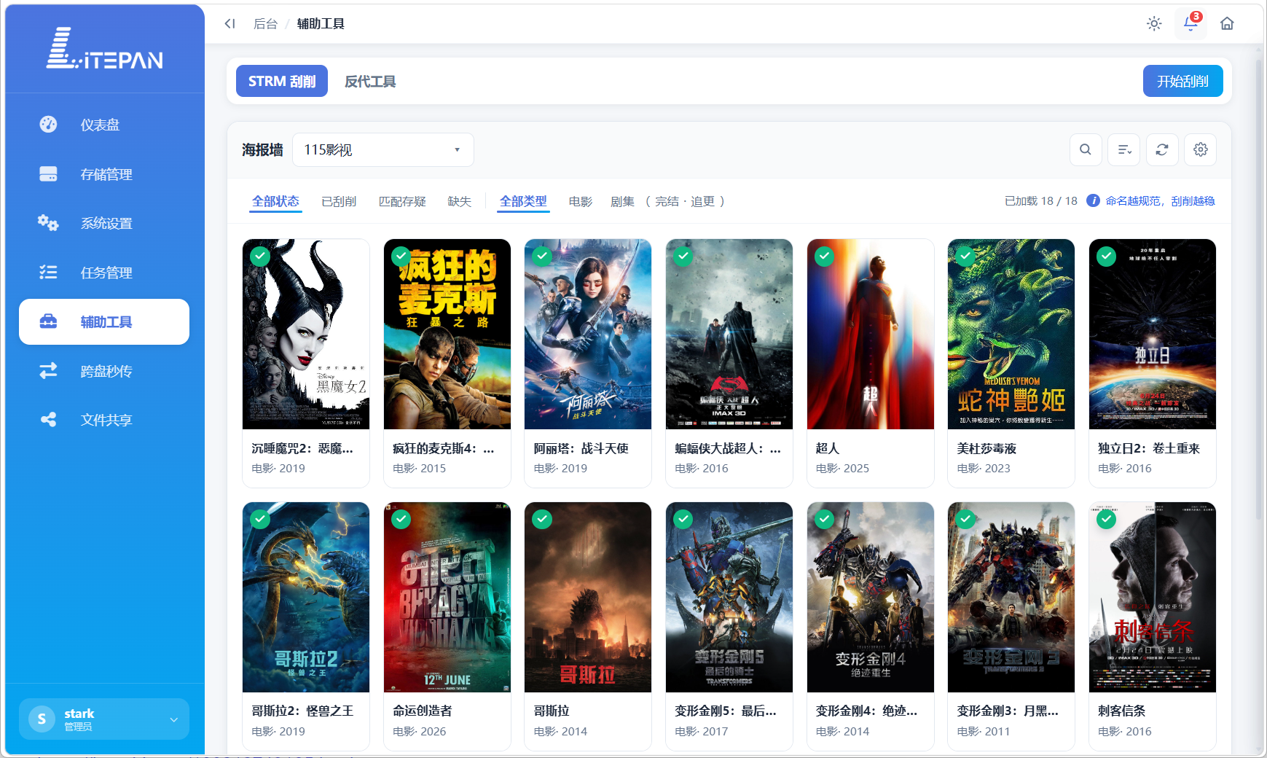Open 仪表盘 in the sidebar
Viewport: 1267px width, 758px height.
coord(104,125)
